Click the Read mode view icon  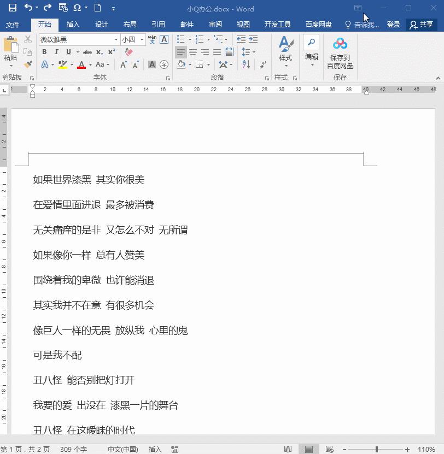click(x=288, y=449)
